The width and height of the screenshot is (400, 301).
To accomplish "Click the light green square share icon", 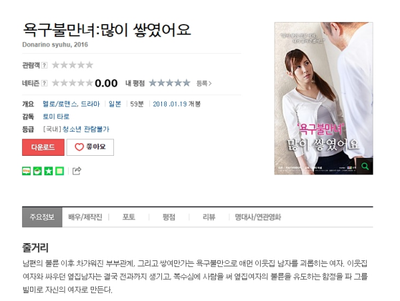I will [60, 170].
